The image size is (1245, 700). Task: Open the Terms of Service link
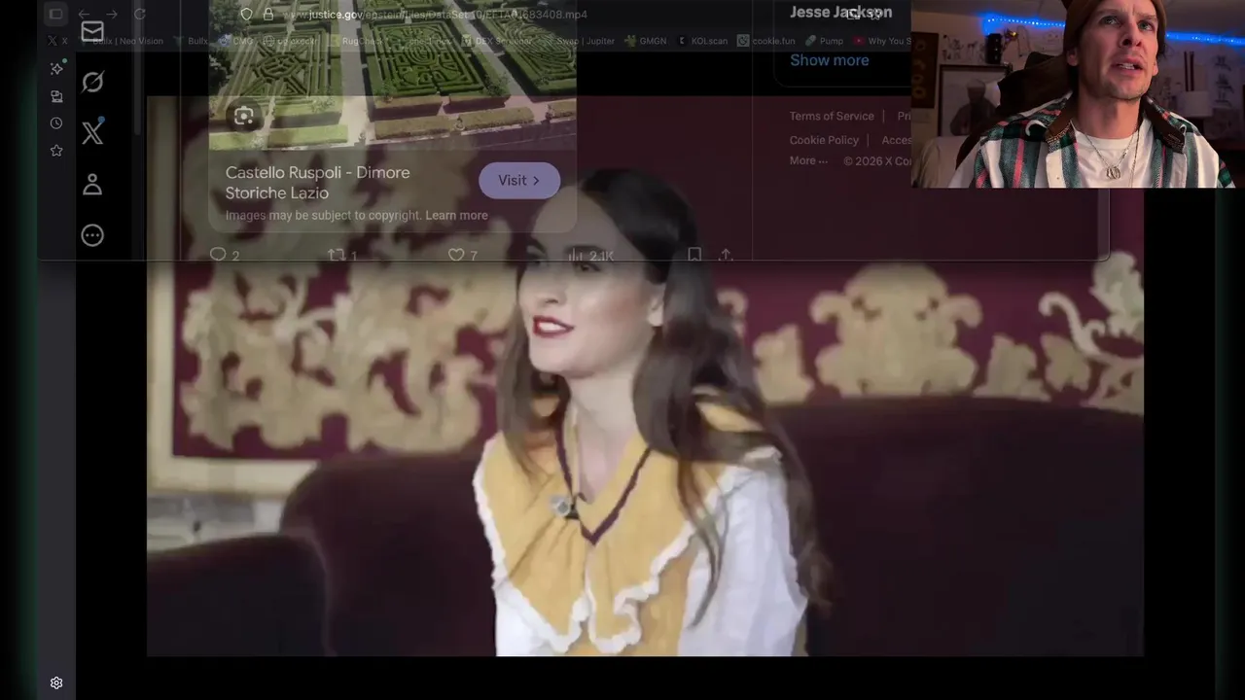(x=832, y=116)
